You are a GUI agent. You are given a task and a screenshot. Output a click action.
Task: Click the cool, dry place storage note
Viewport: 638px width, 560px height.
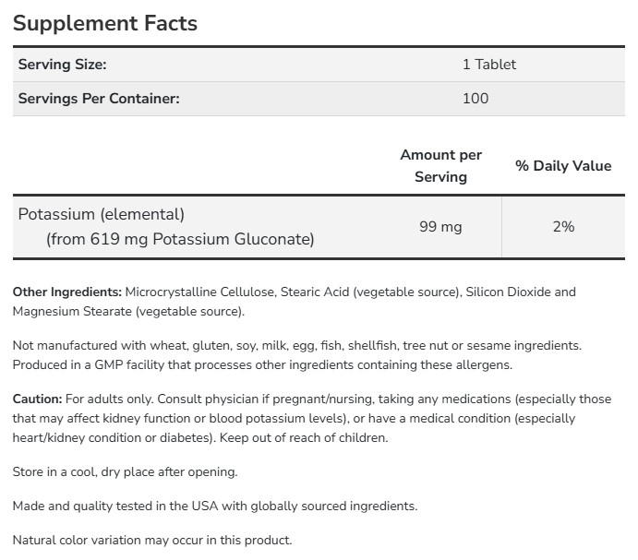(x=125, y=471)
